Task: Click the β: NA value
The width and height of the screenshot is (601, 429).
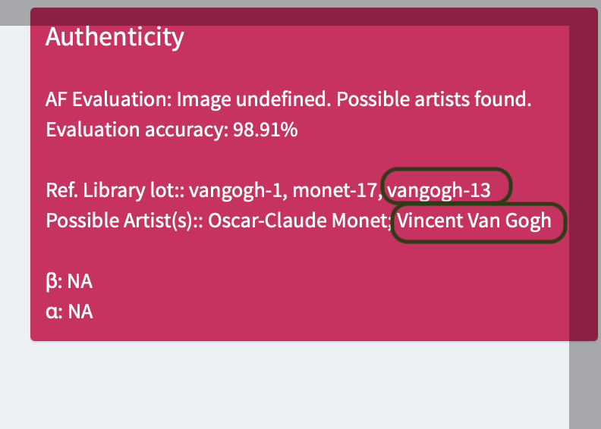Action: [69, 282]
